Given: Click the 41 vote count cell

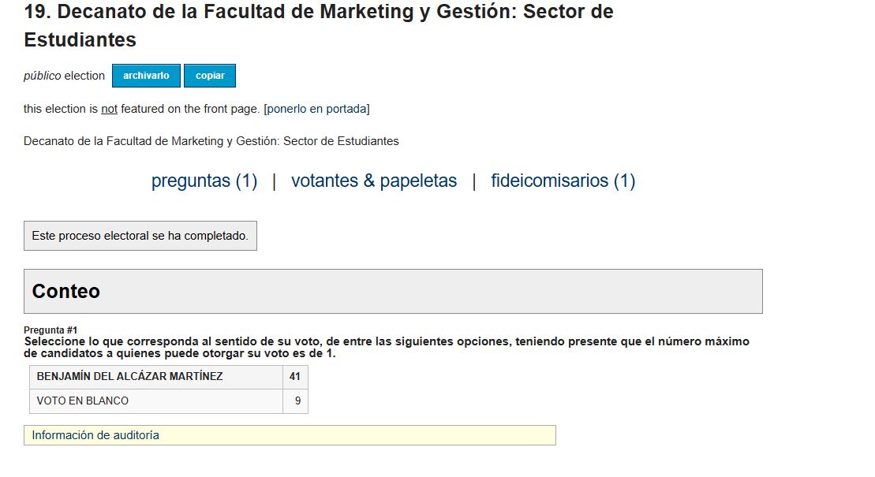Looking at the screenshot, I should click(x=295, y=377).
